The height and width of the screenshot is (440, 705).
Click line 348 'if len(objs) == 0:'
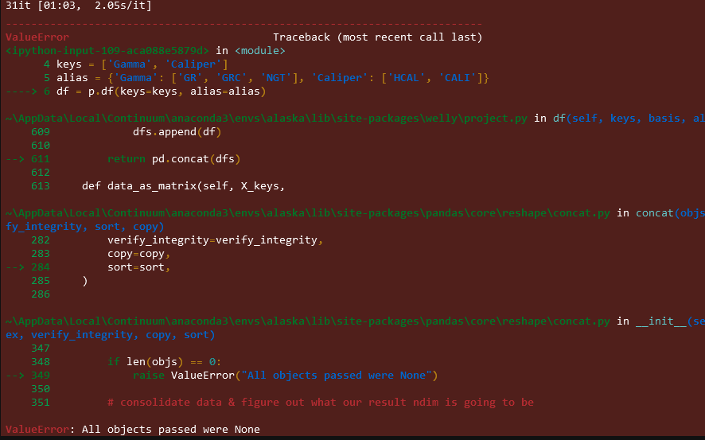pos(165,362)
